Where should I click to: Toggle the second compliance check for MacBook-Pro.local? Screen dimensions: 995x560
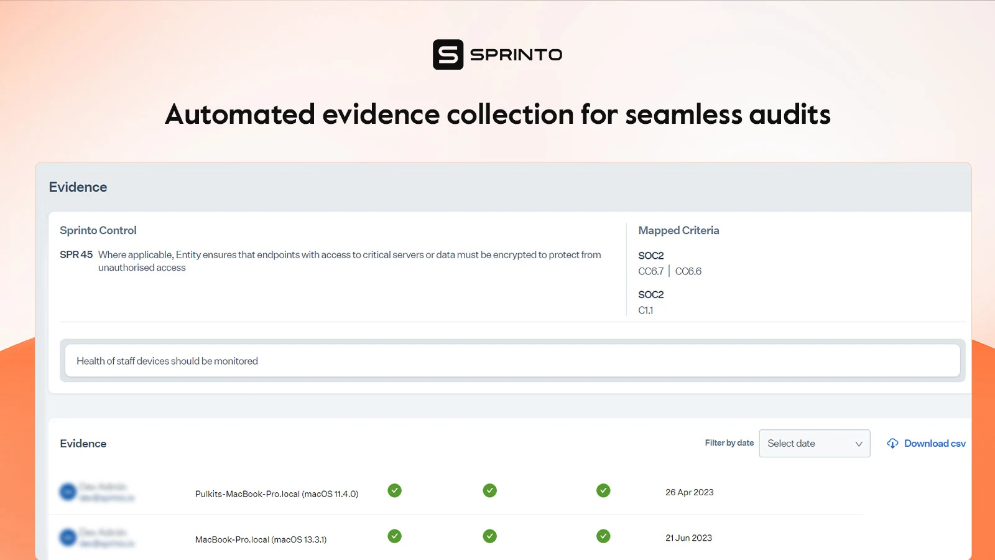(489, 536)
